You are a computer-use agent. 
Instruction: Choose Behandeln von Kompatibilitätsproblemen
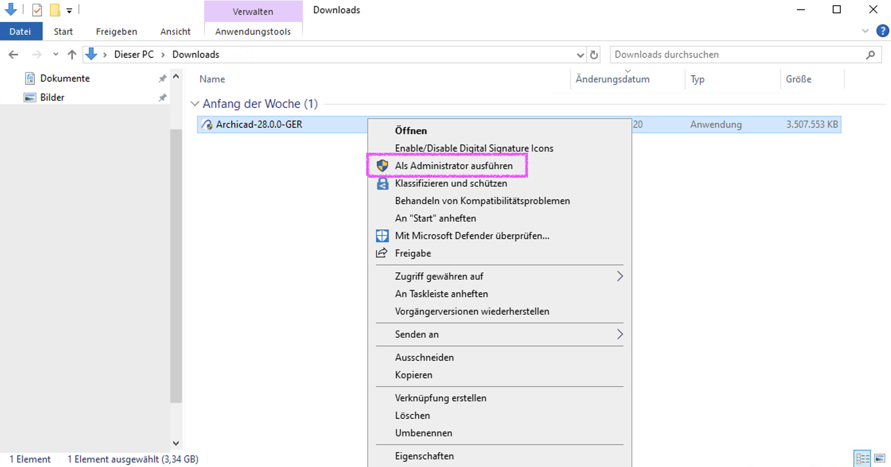499,200
